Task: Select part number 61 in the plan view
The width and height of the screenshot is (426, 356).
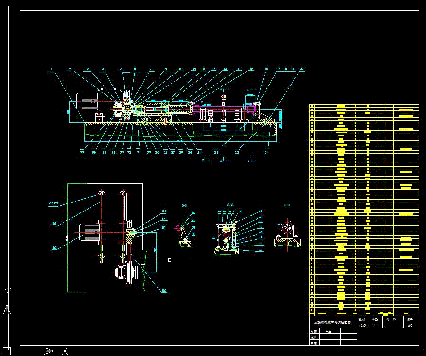Action: tap(164, 227)
